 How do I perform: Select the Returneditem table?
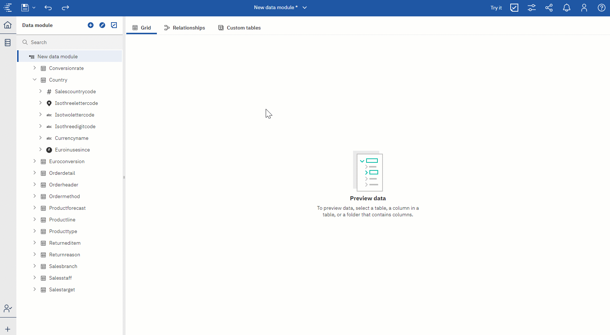[x=65, y=243]
